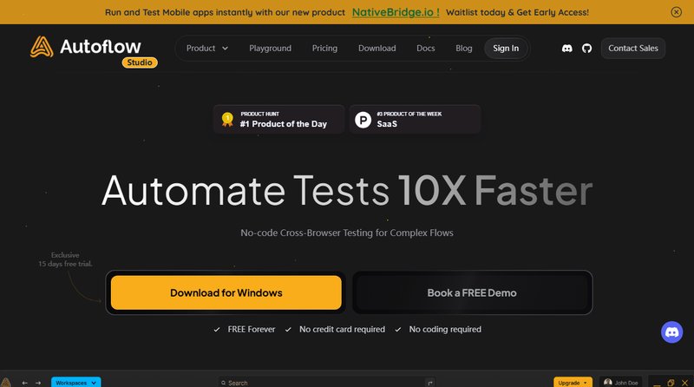Expand the Upgrade dropdown button

573,382
